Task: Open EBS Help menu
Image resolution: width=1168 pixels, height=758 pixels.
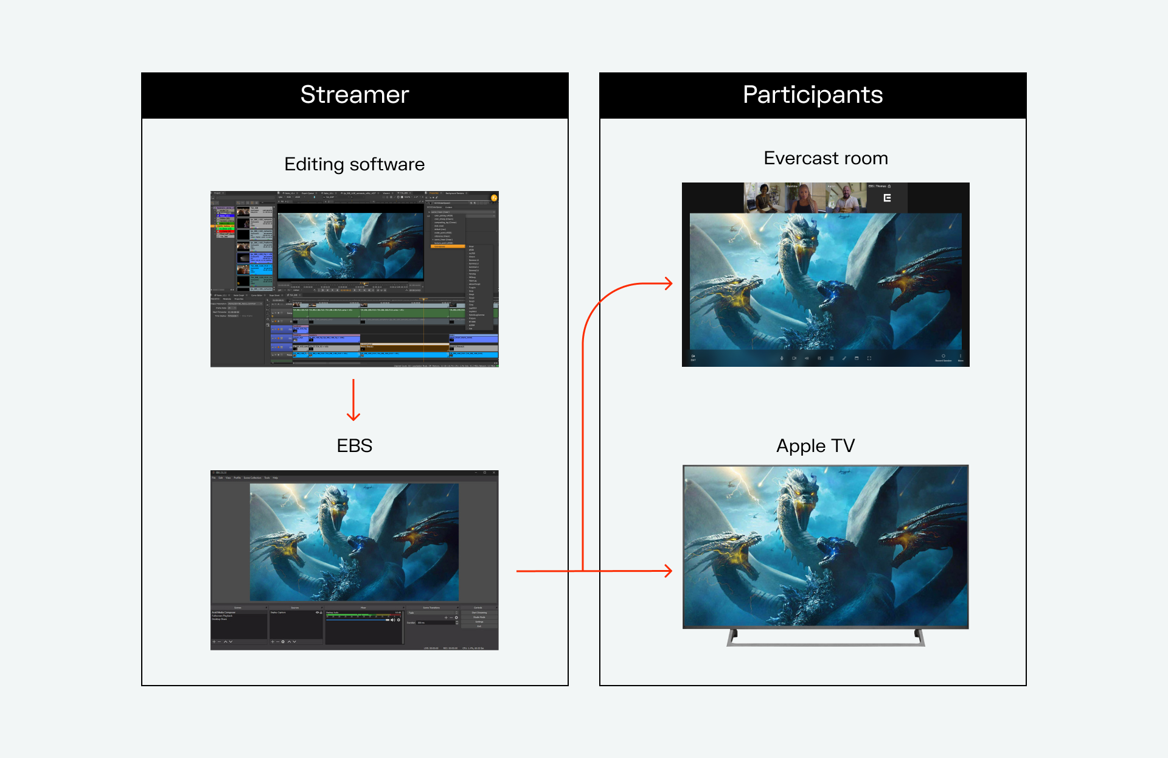Action: [276, 478]
